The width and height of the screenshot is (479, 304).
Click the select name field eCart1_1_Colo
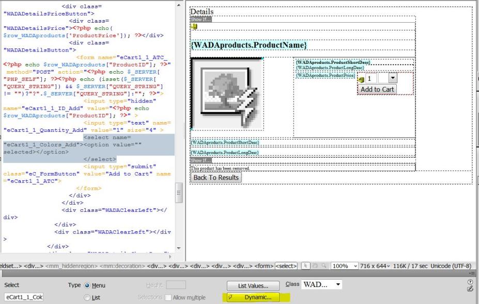pyautogui.click(x=24, y=297)
